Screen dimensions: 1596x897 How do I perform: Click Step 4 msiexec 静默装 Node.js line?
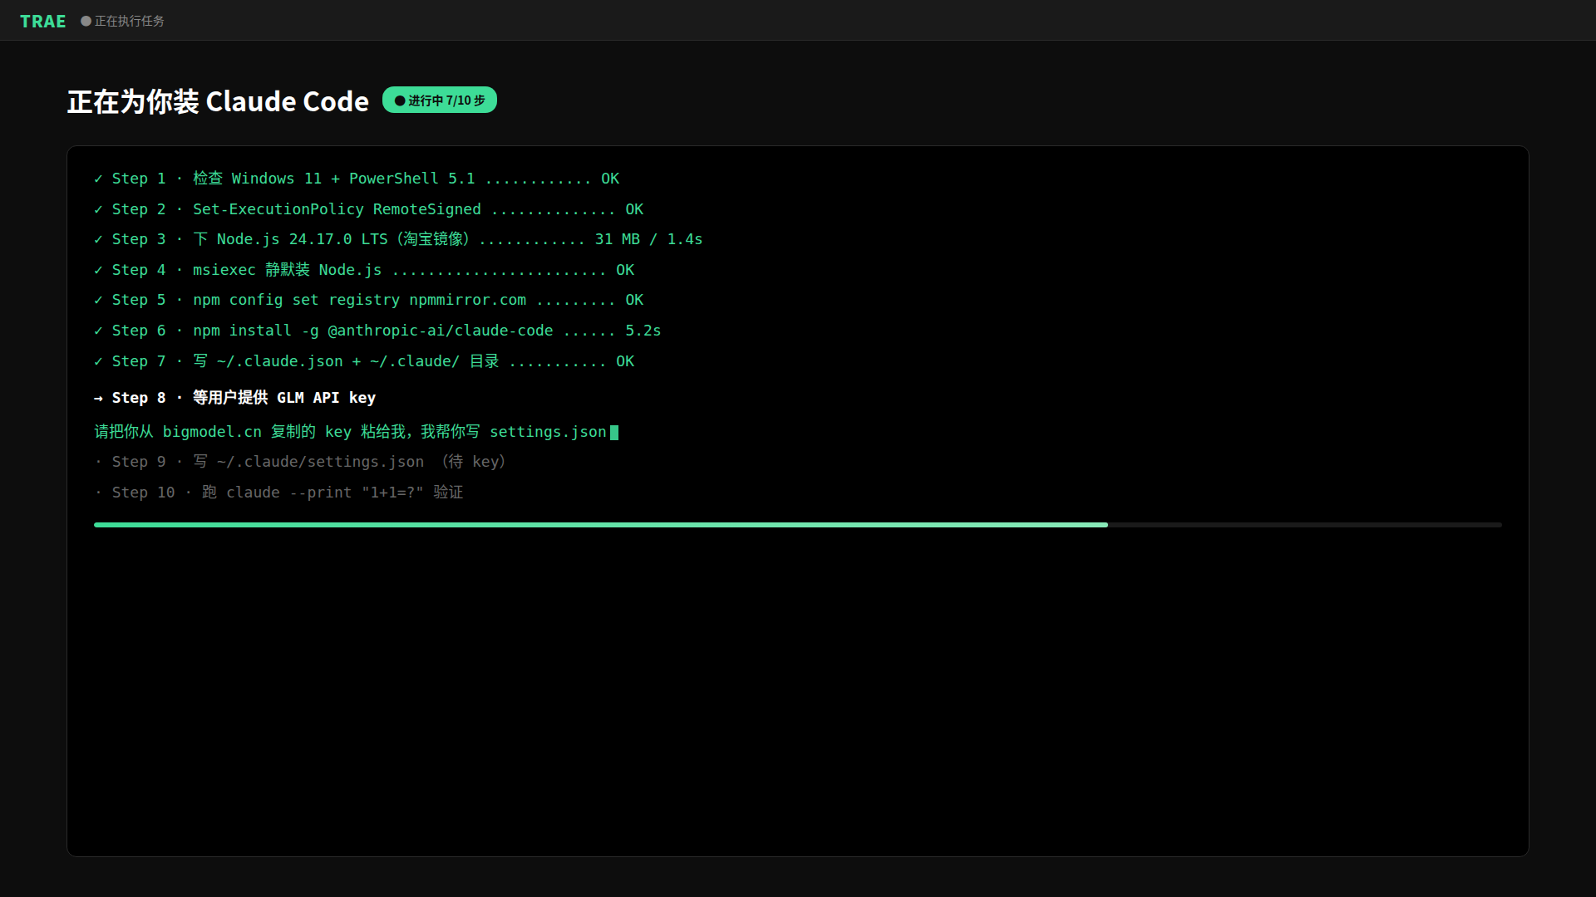pyautogui.click(x=364, y=270)
